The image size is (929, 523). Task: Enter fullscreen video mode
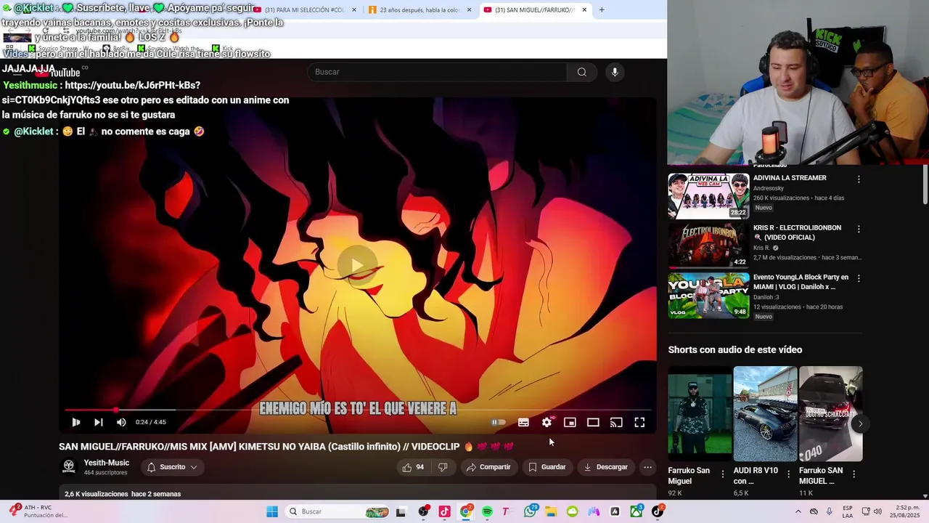[x=639, y=422]
